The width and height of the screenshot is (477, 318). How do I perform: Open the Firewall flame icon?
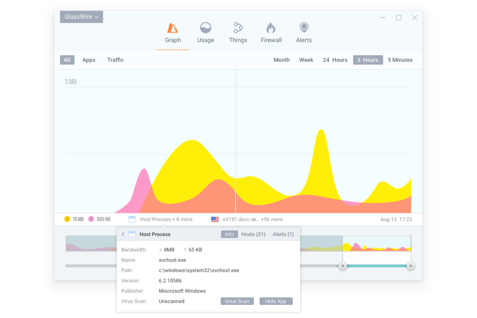271,28
